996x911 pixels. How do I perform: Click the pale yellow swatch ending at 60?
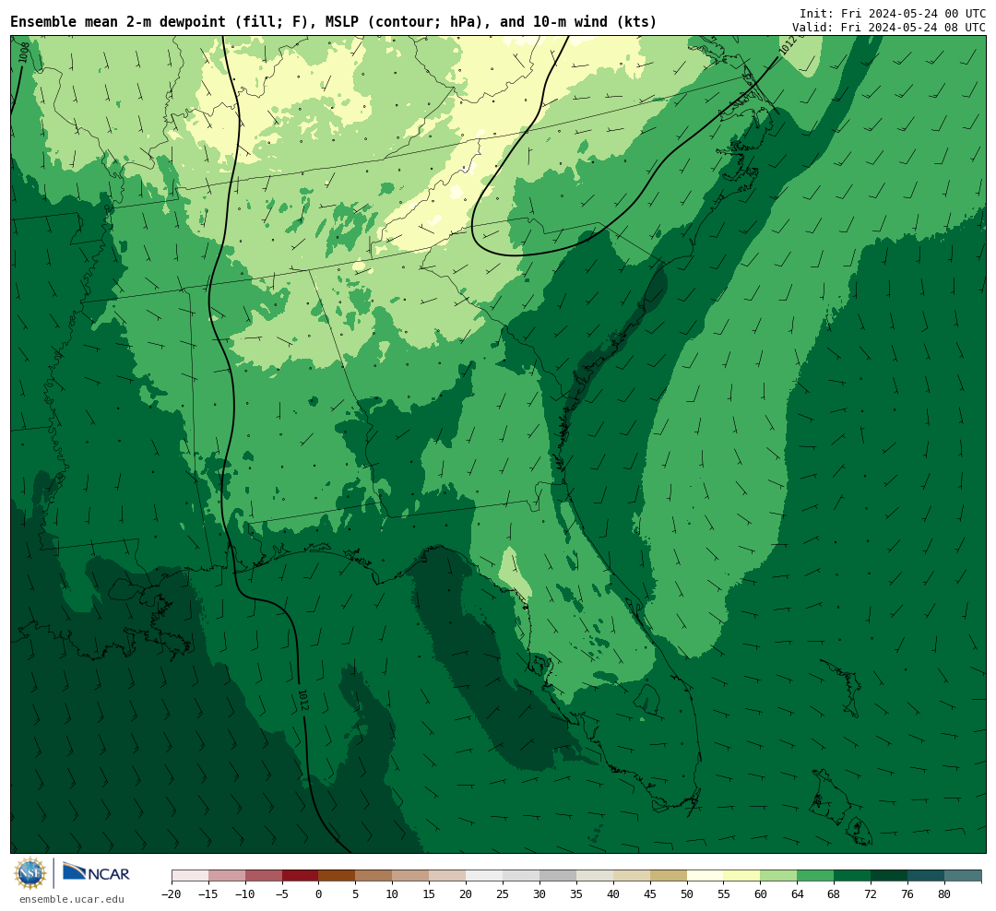741,876
